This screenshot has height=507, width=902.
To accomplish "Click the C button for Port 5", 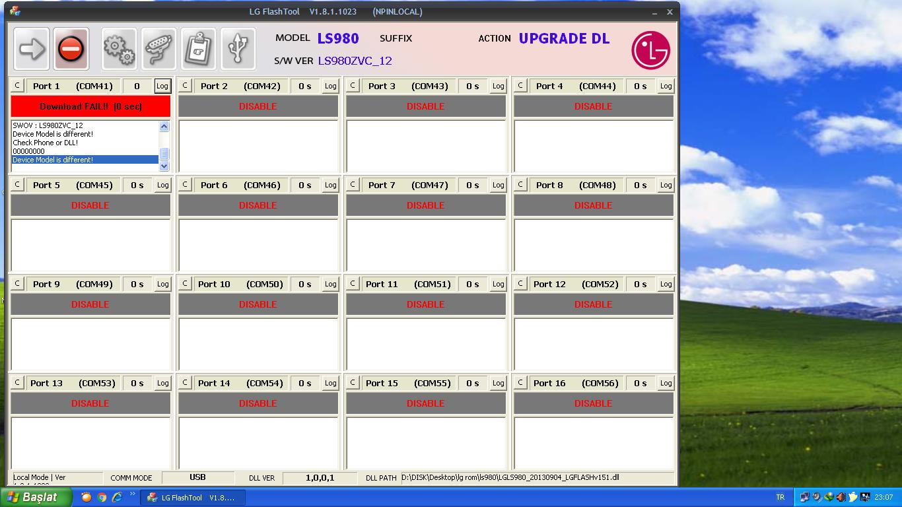I will point(17,185).
